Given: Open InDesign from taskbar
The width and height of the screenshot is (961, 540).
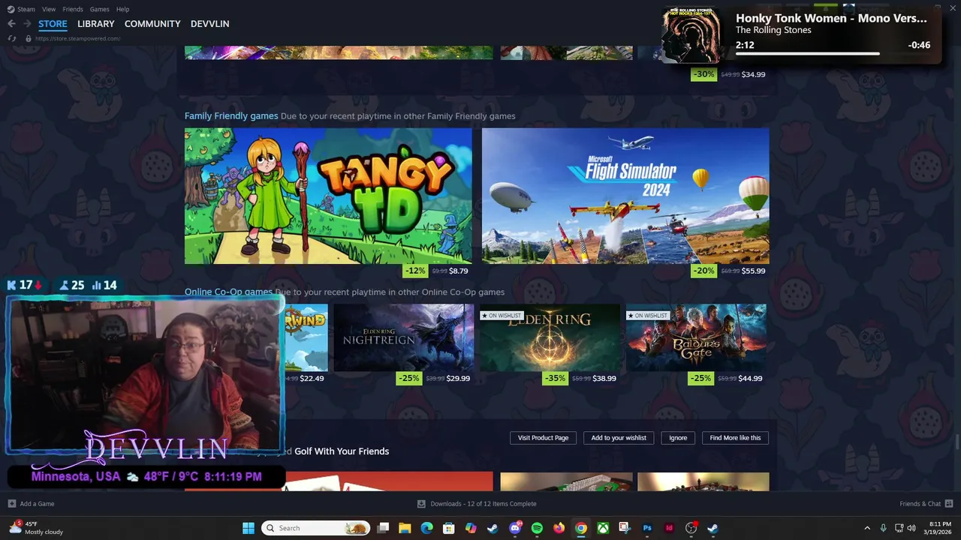Looking at the screenshot, I should coord(669,528).
